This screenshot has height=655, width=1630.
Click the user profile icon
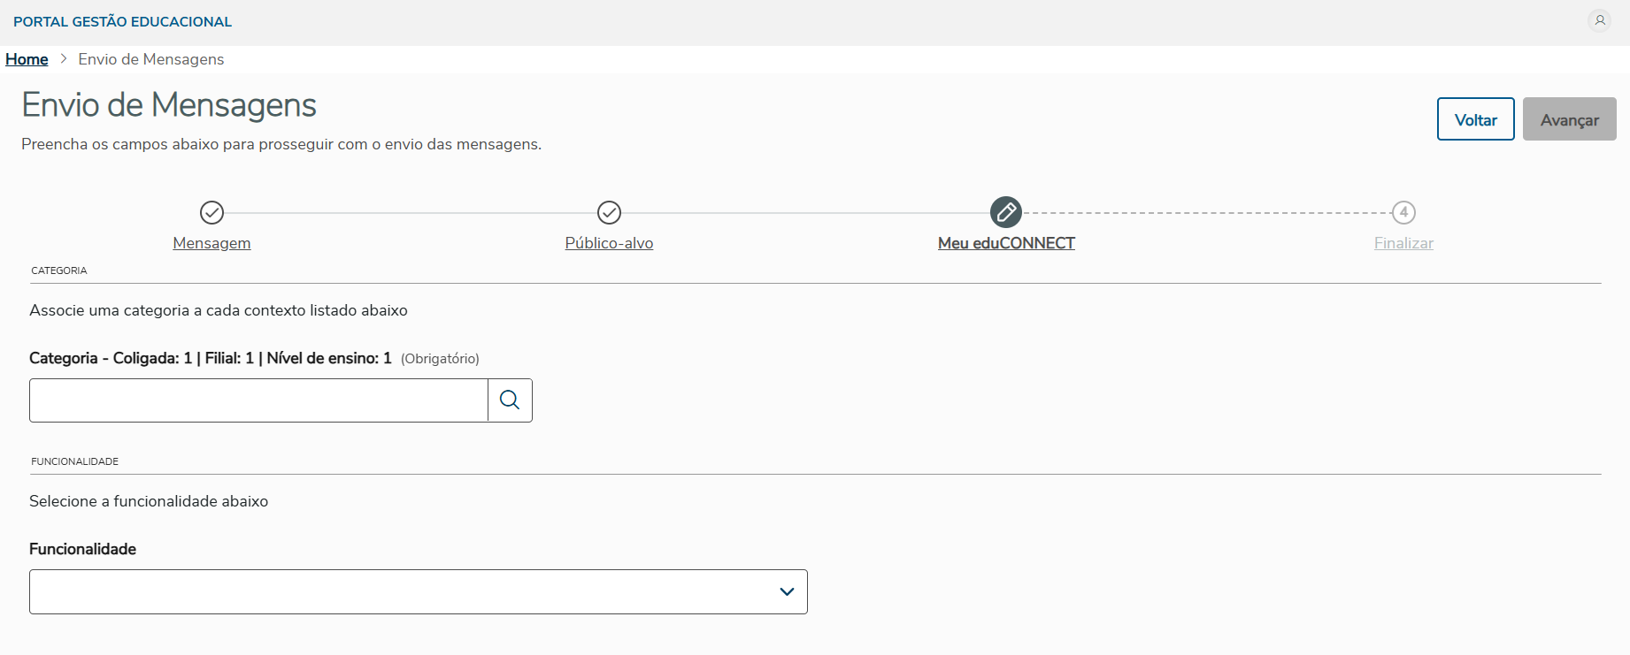click(x=1599, y=20)
